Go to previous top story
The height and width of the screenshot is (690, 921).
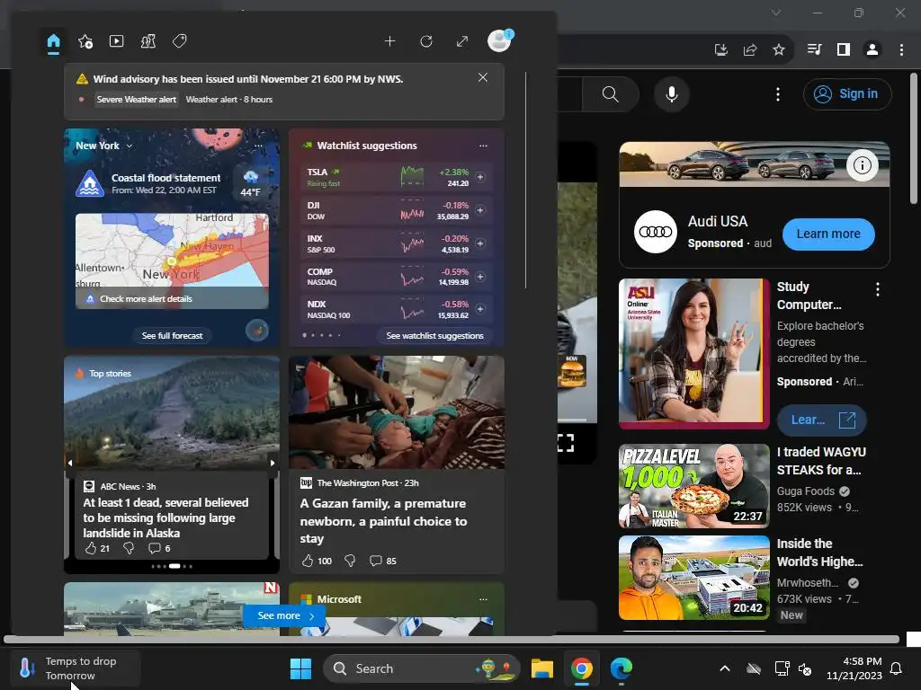[x=70, y=463]
